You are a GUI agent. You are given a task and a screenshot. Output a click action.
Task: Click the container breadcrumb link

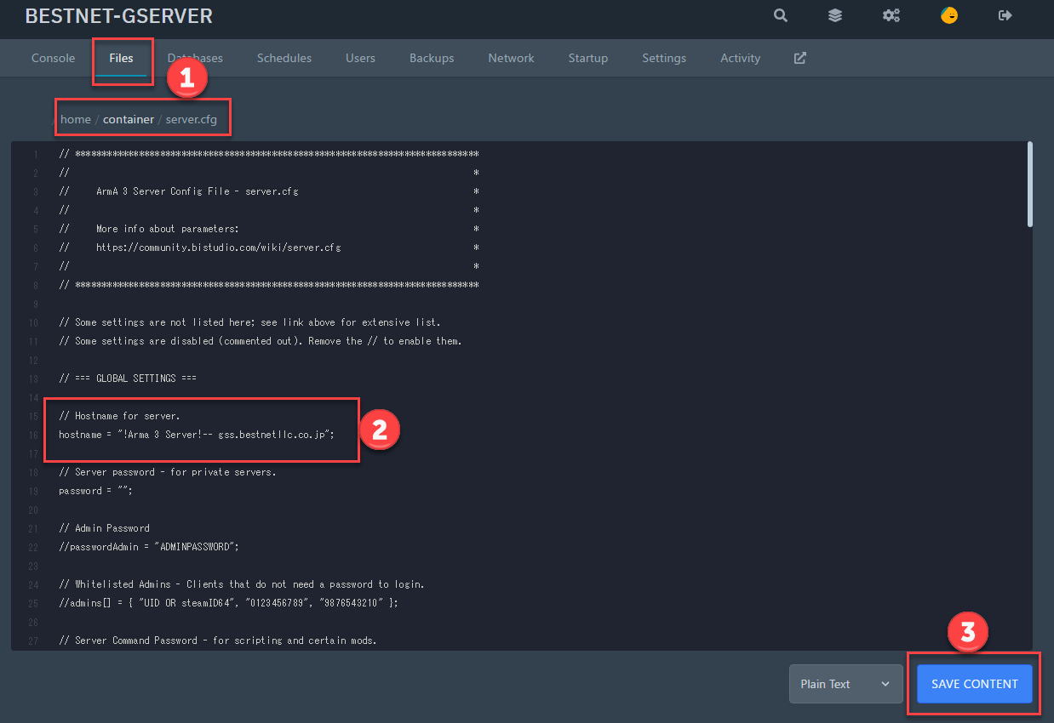(129, 119)
